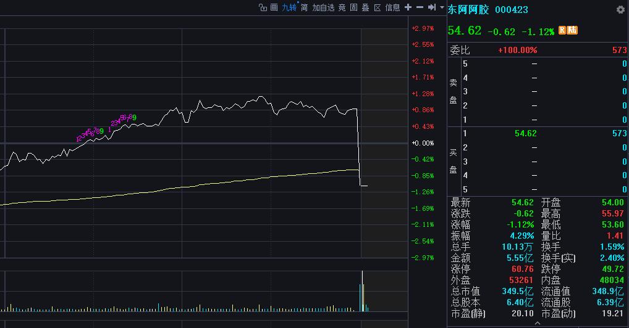Click stock name 东阿阿胶
Viewport: 629px width, 328px height.
click(x=468, y=9)
